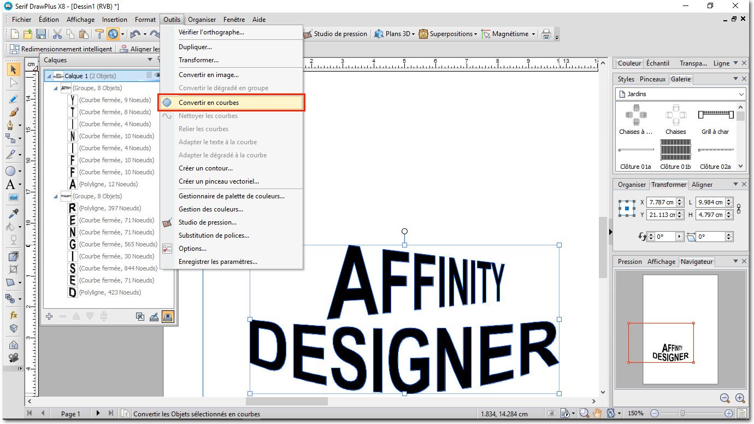Pick the color picker eyedropper tool

point(14,213)
